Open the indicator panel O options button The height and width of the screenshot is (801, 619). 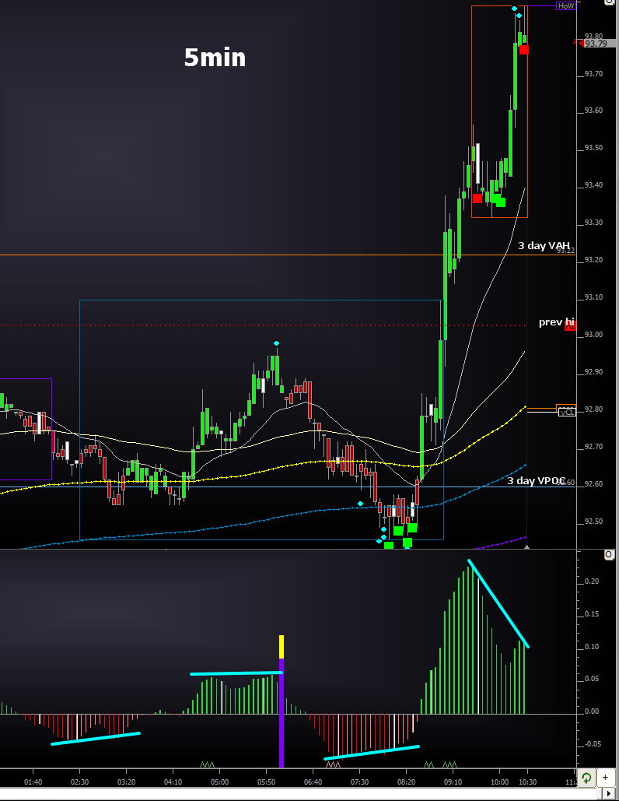pyautogui.click(x=609, y=555)
